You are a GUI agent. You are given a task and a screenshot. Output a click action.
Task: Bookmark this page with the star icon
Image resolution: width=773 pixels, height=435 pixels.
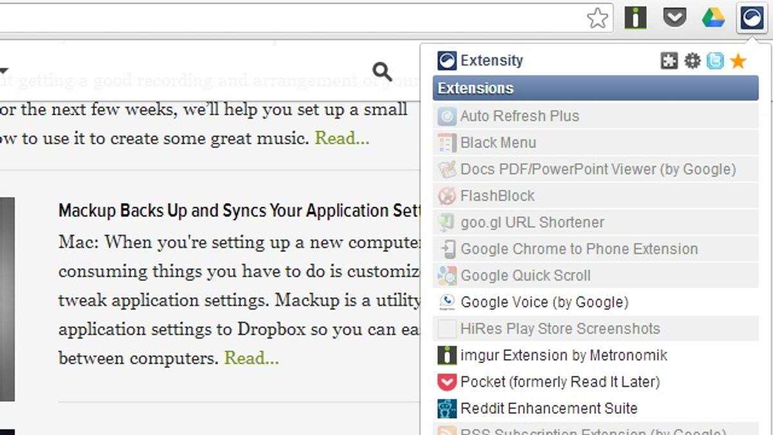point(598,19)
